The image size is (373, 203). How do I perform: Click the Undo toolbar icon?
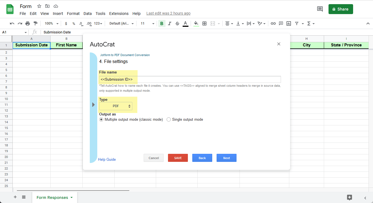[12, 23]
